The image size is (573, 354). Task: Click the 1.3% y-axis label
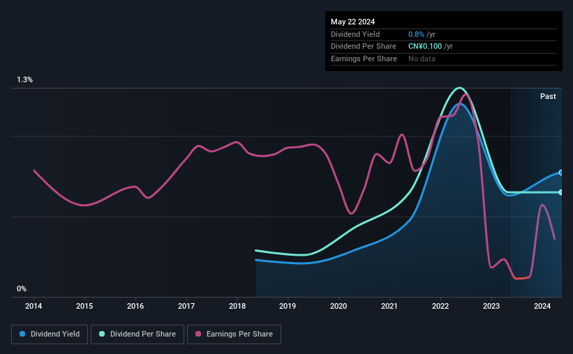pos(25,80)
